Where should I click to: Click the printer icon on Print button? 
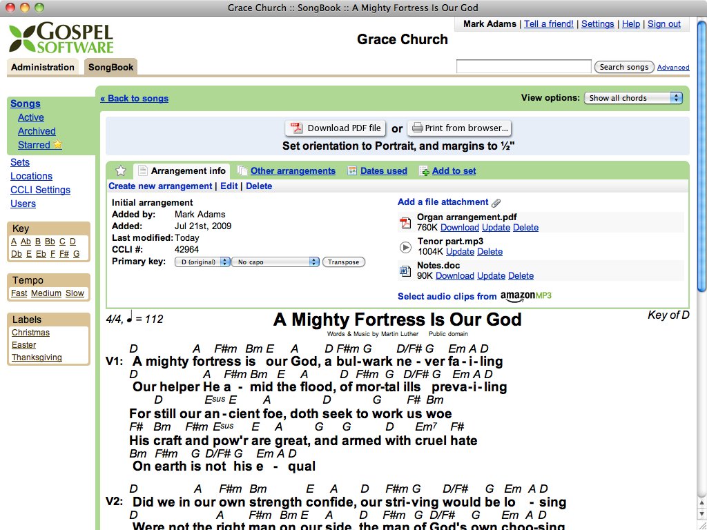[418, 128]
